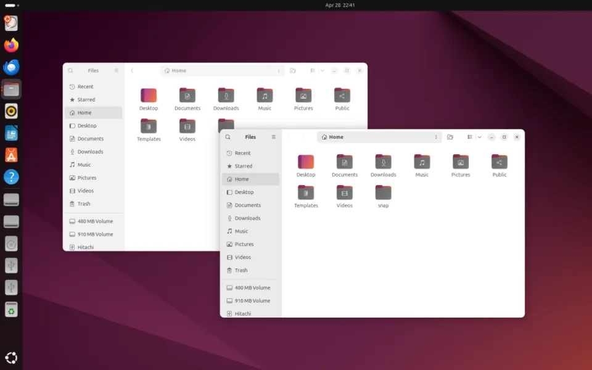Expand view options chevron in front window
The width and height of the screenshot is (592, 370).
(480, 137)
